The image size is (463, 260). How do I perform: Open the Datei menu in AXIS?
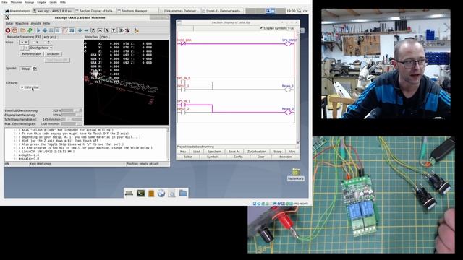pos(9,23)
